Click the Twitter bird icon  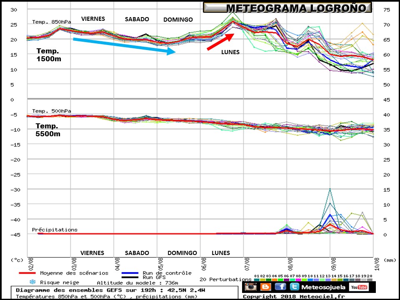(x=295, y=287)
